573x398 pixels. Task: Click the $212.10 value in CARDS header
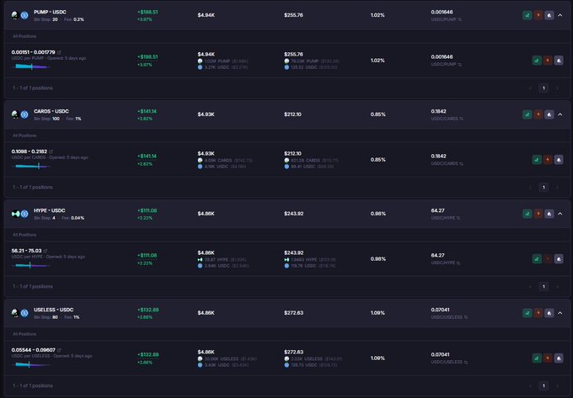pos(292,114)
